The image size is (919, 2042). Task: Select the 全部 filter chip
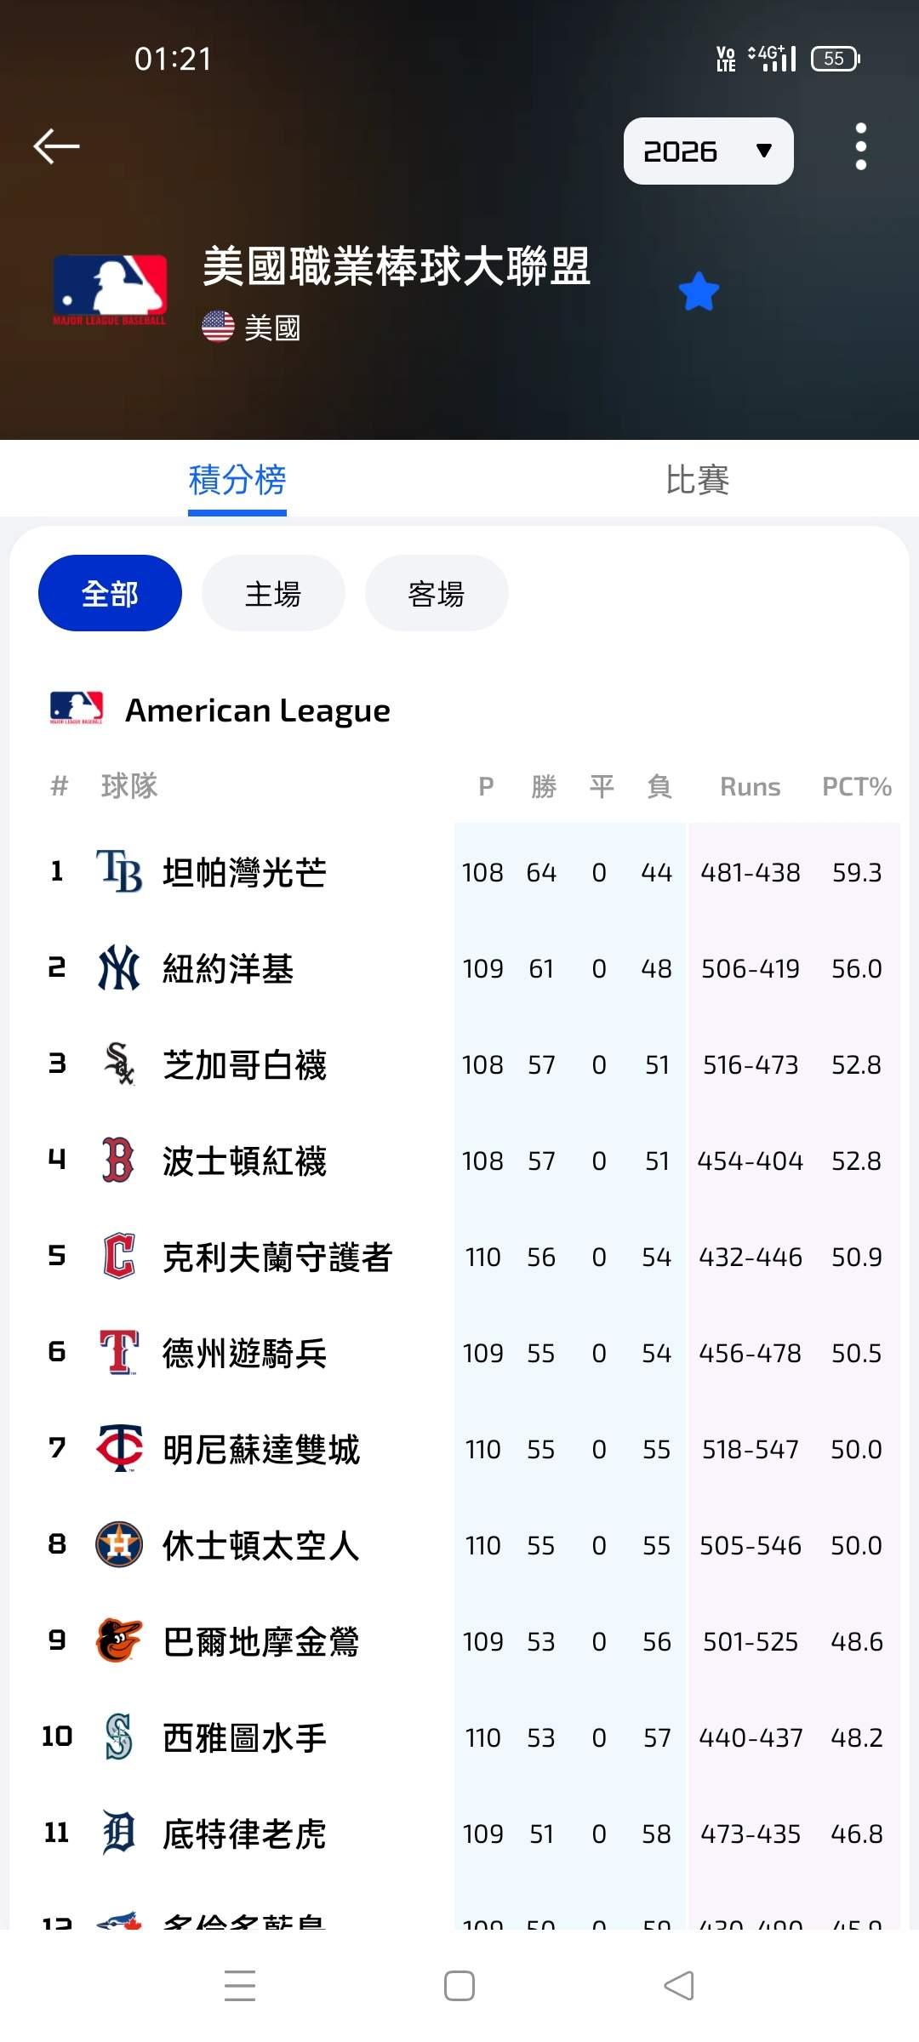coord(110,593)
